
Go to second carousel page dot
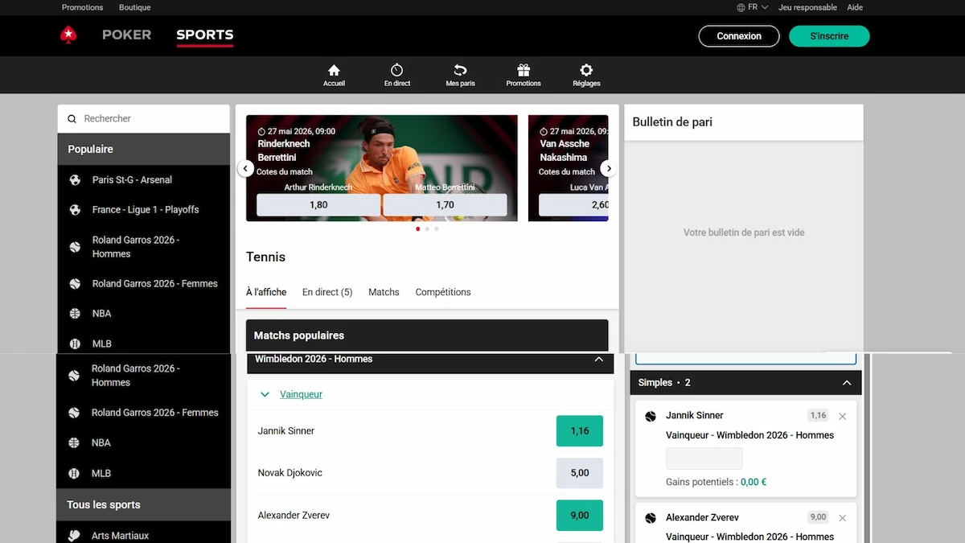[427, 229]
